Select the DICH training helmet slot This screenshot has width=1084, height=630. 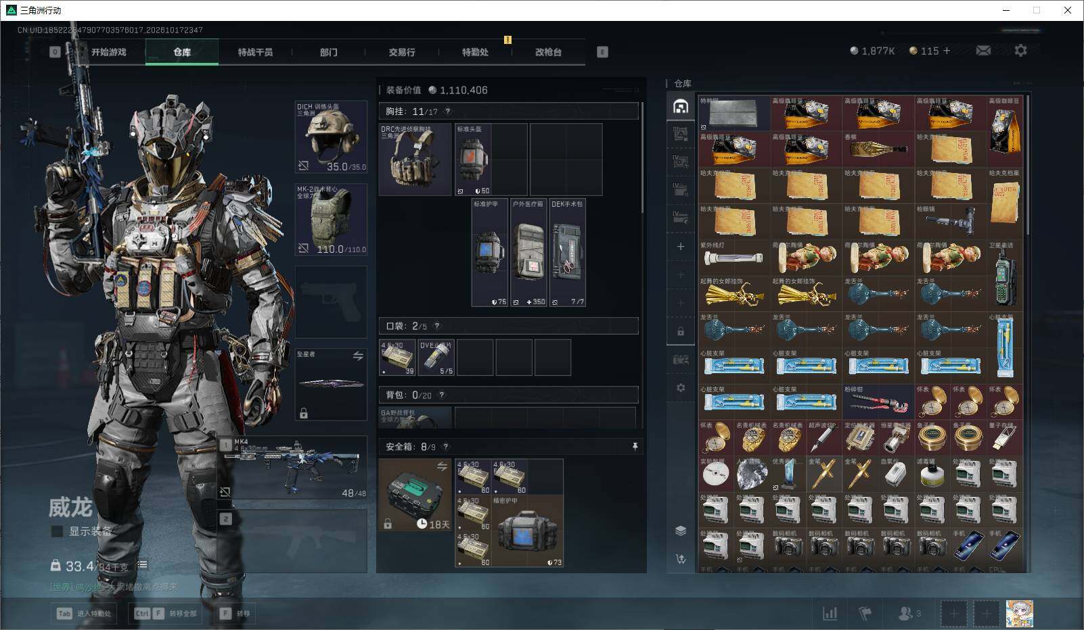coord(331,137)
